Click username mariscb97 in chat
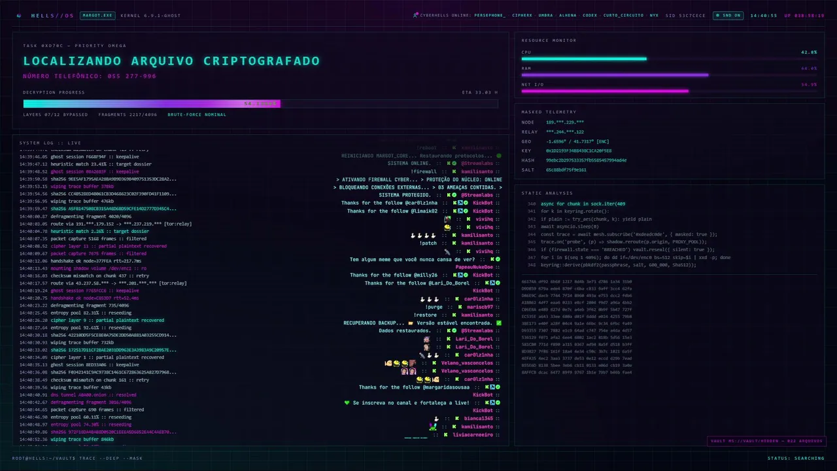The width and height of the screenshot is (837, 471). 480,307
